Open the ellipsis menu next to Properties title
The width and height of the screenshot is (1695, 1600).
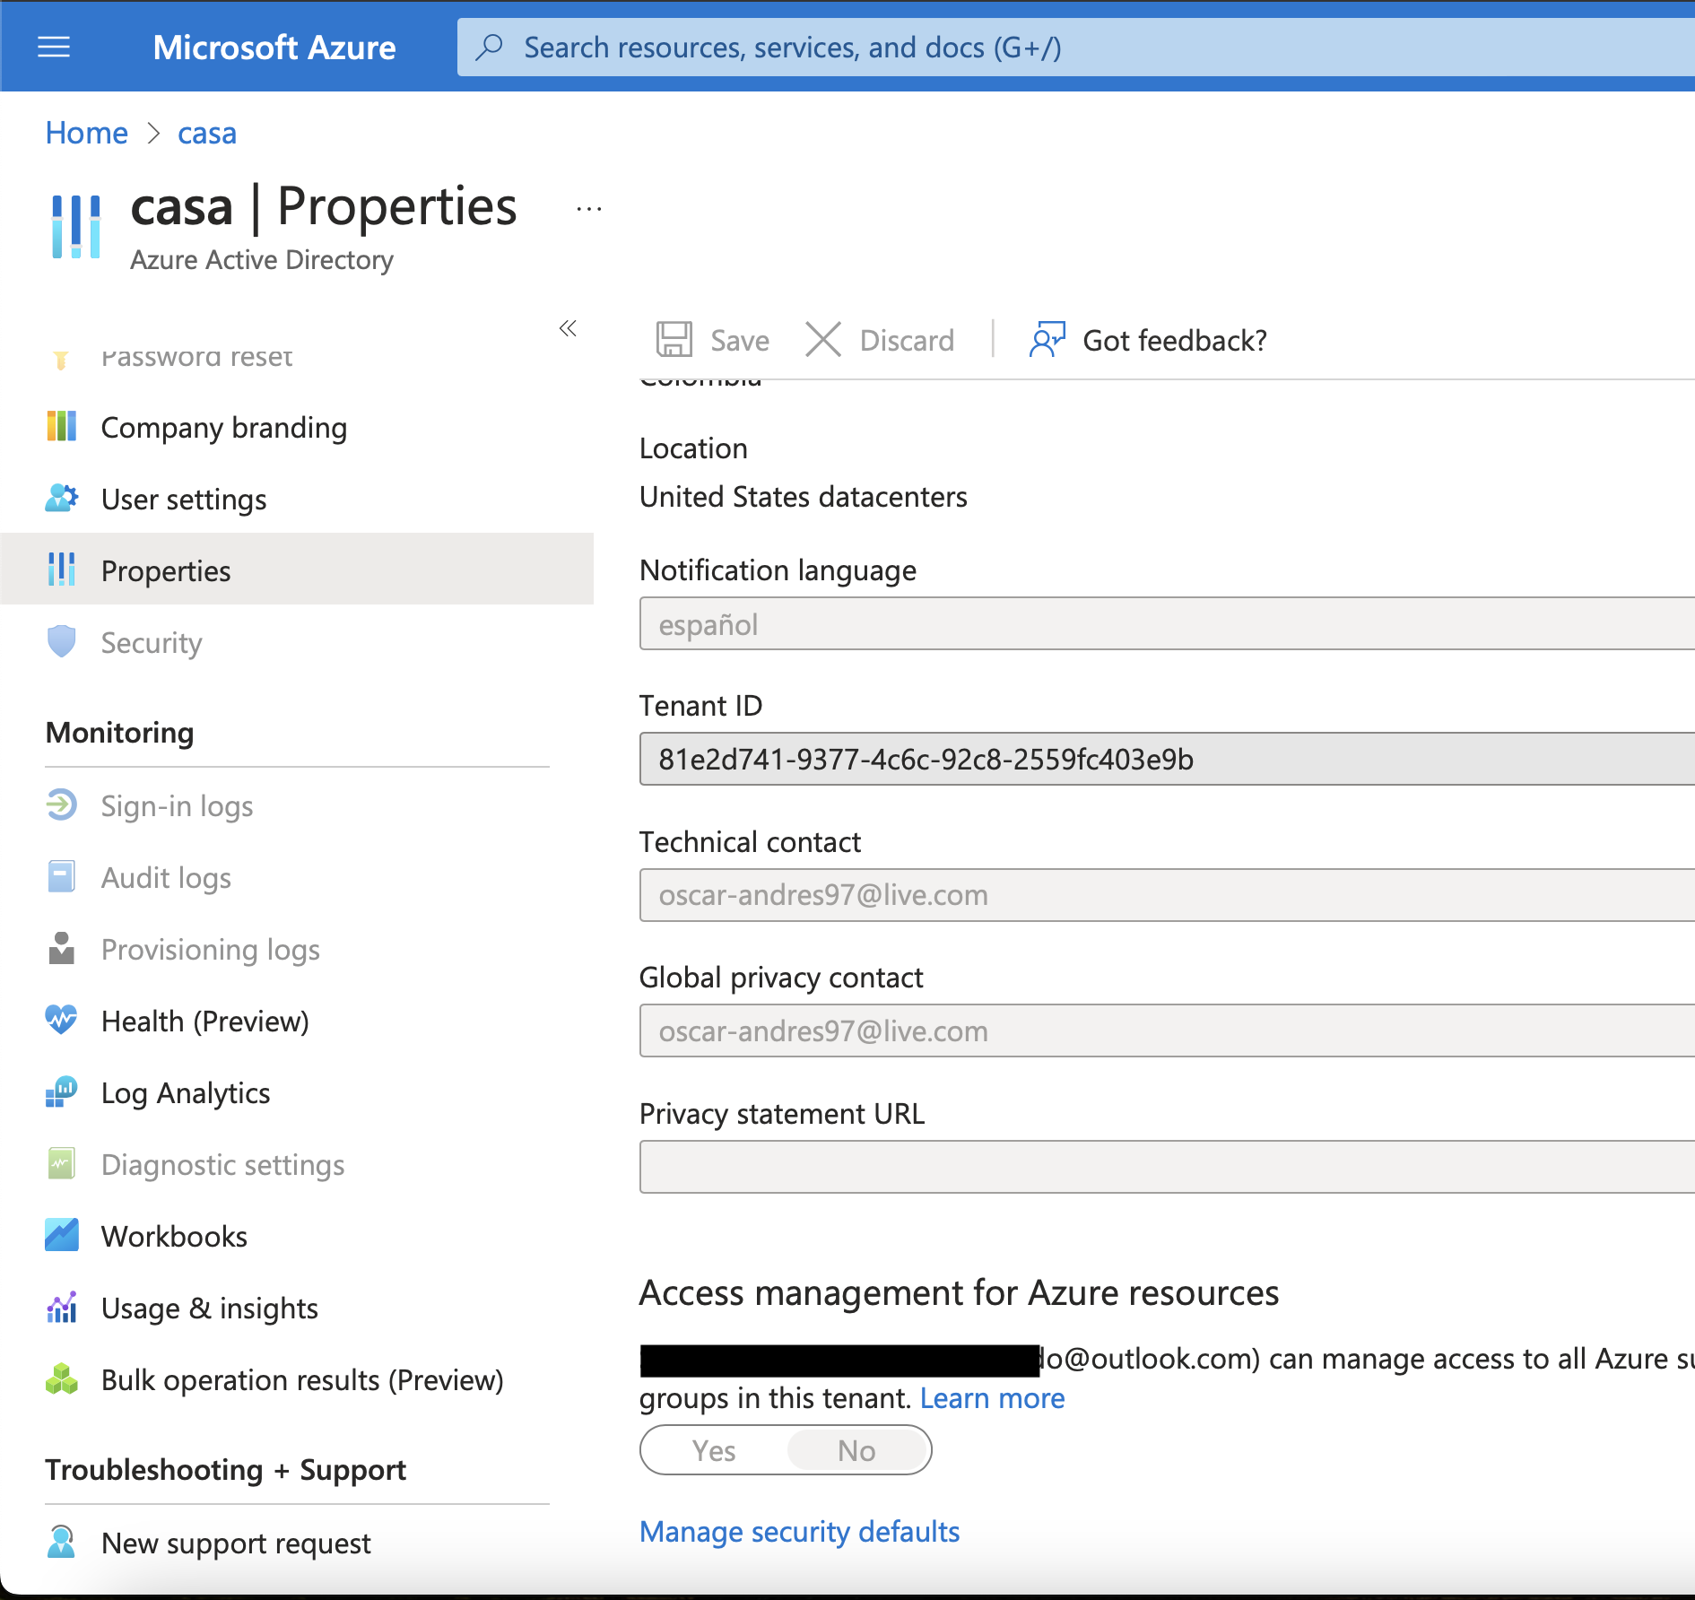point(588,207)
